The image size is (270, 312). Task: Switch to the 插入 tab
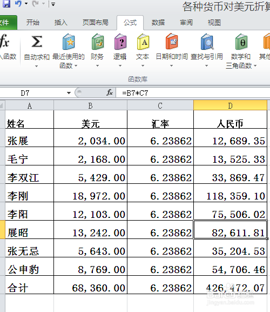[61, 23]
